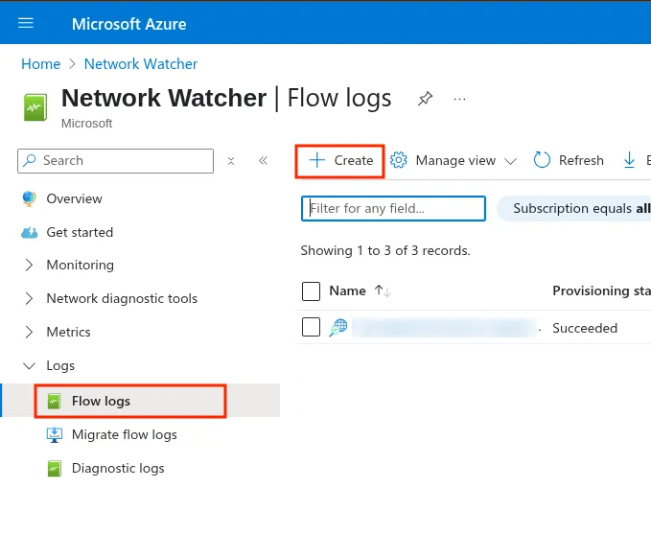Click the export download arrow icon
This screenshot has height=557, width=651.
629,160
